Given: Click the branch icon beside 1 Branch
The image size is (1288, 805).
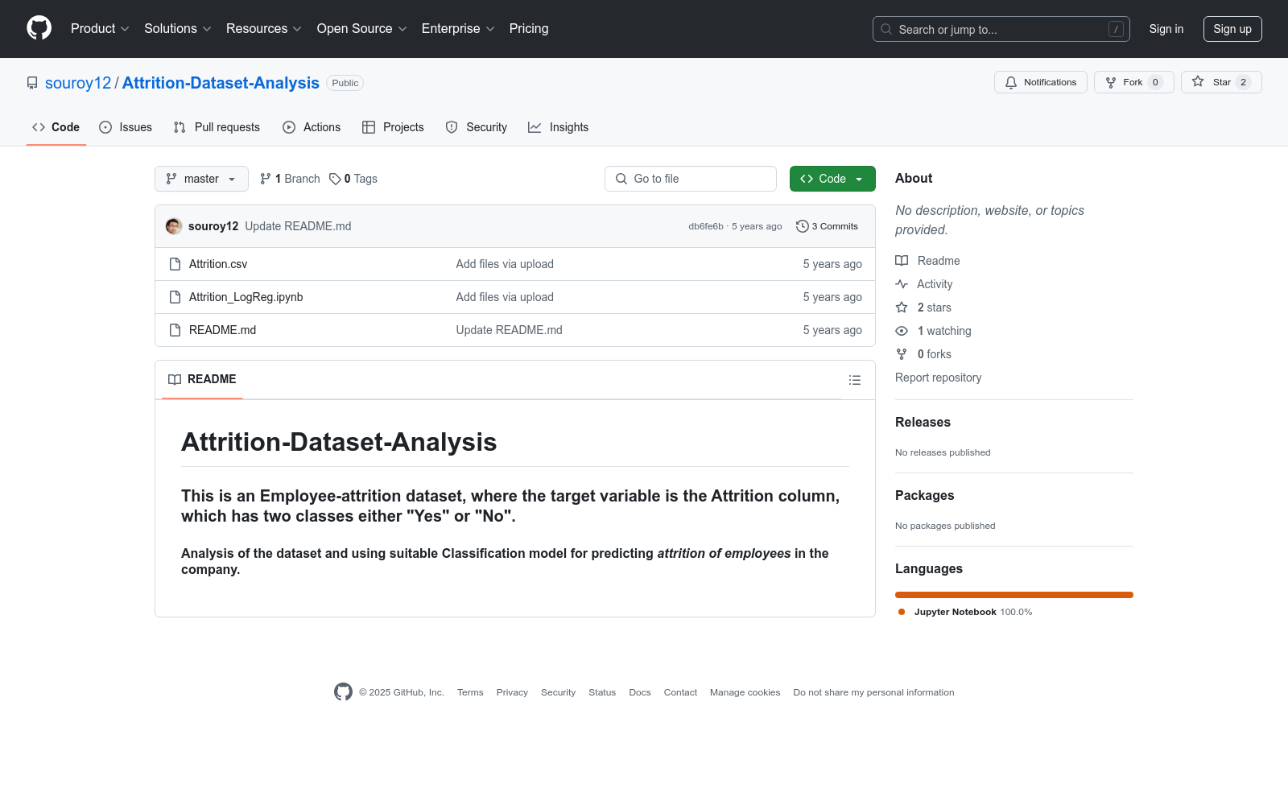Looking at the screenshot, I should point(266,179).
